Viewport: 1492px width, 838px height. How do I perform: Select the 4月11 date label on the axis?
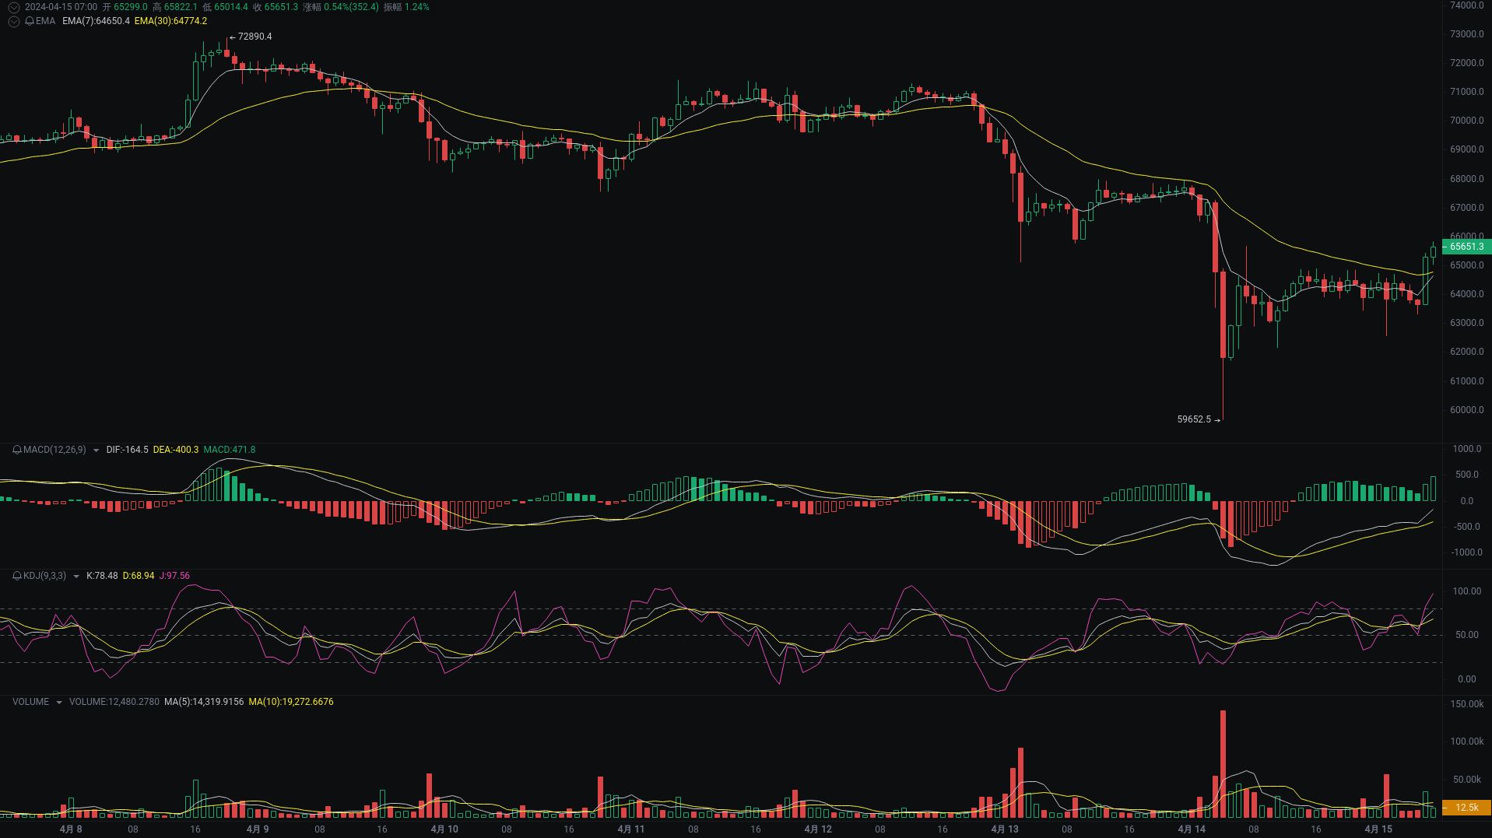(631, 829)
